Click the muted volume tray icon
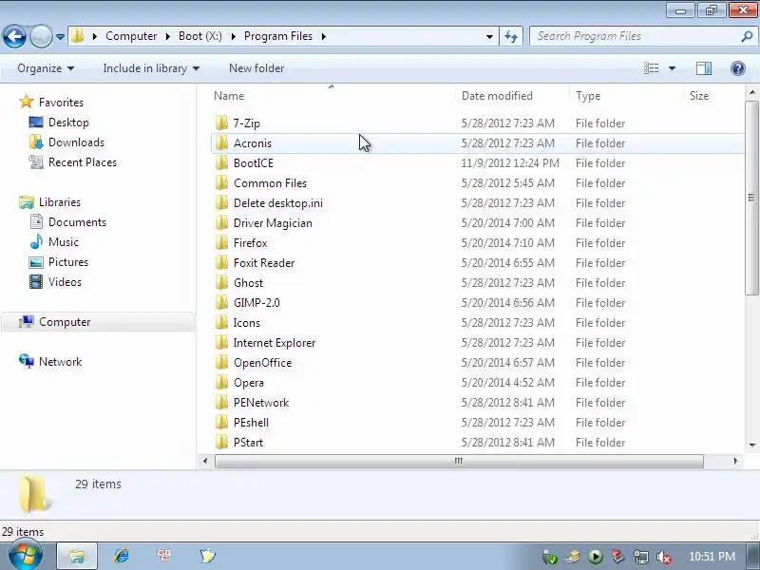Image resolution: width=760 pixels, height=570 pixels. [x=663, y=557]
